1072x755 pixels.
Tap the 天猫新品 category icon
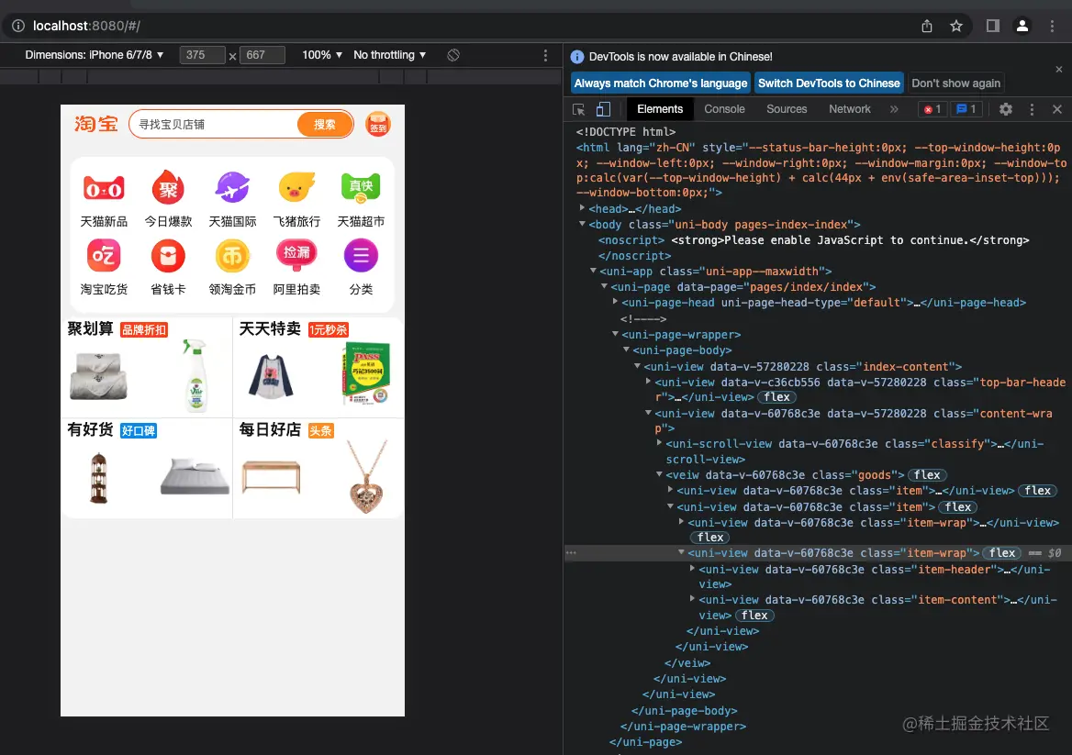tap(104, 188)
